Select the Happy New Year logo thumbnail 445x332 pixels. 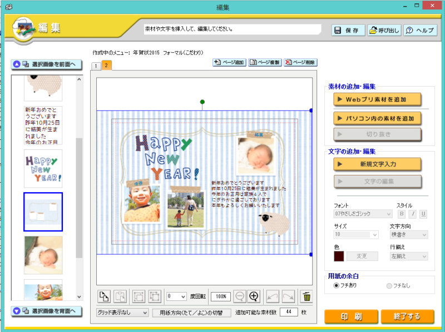(43, 169)
